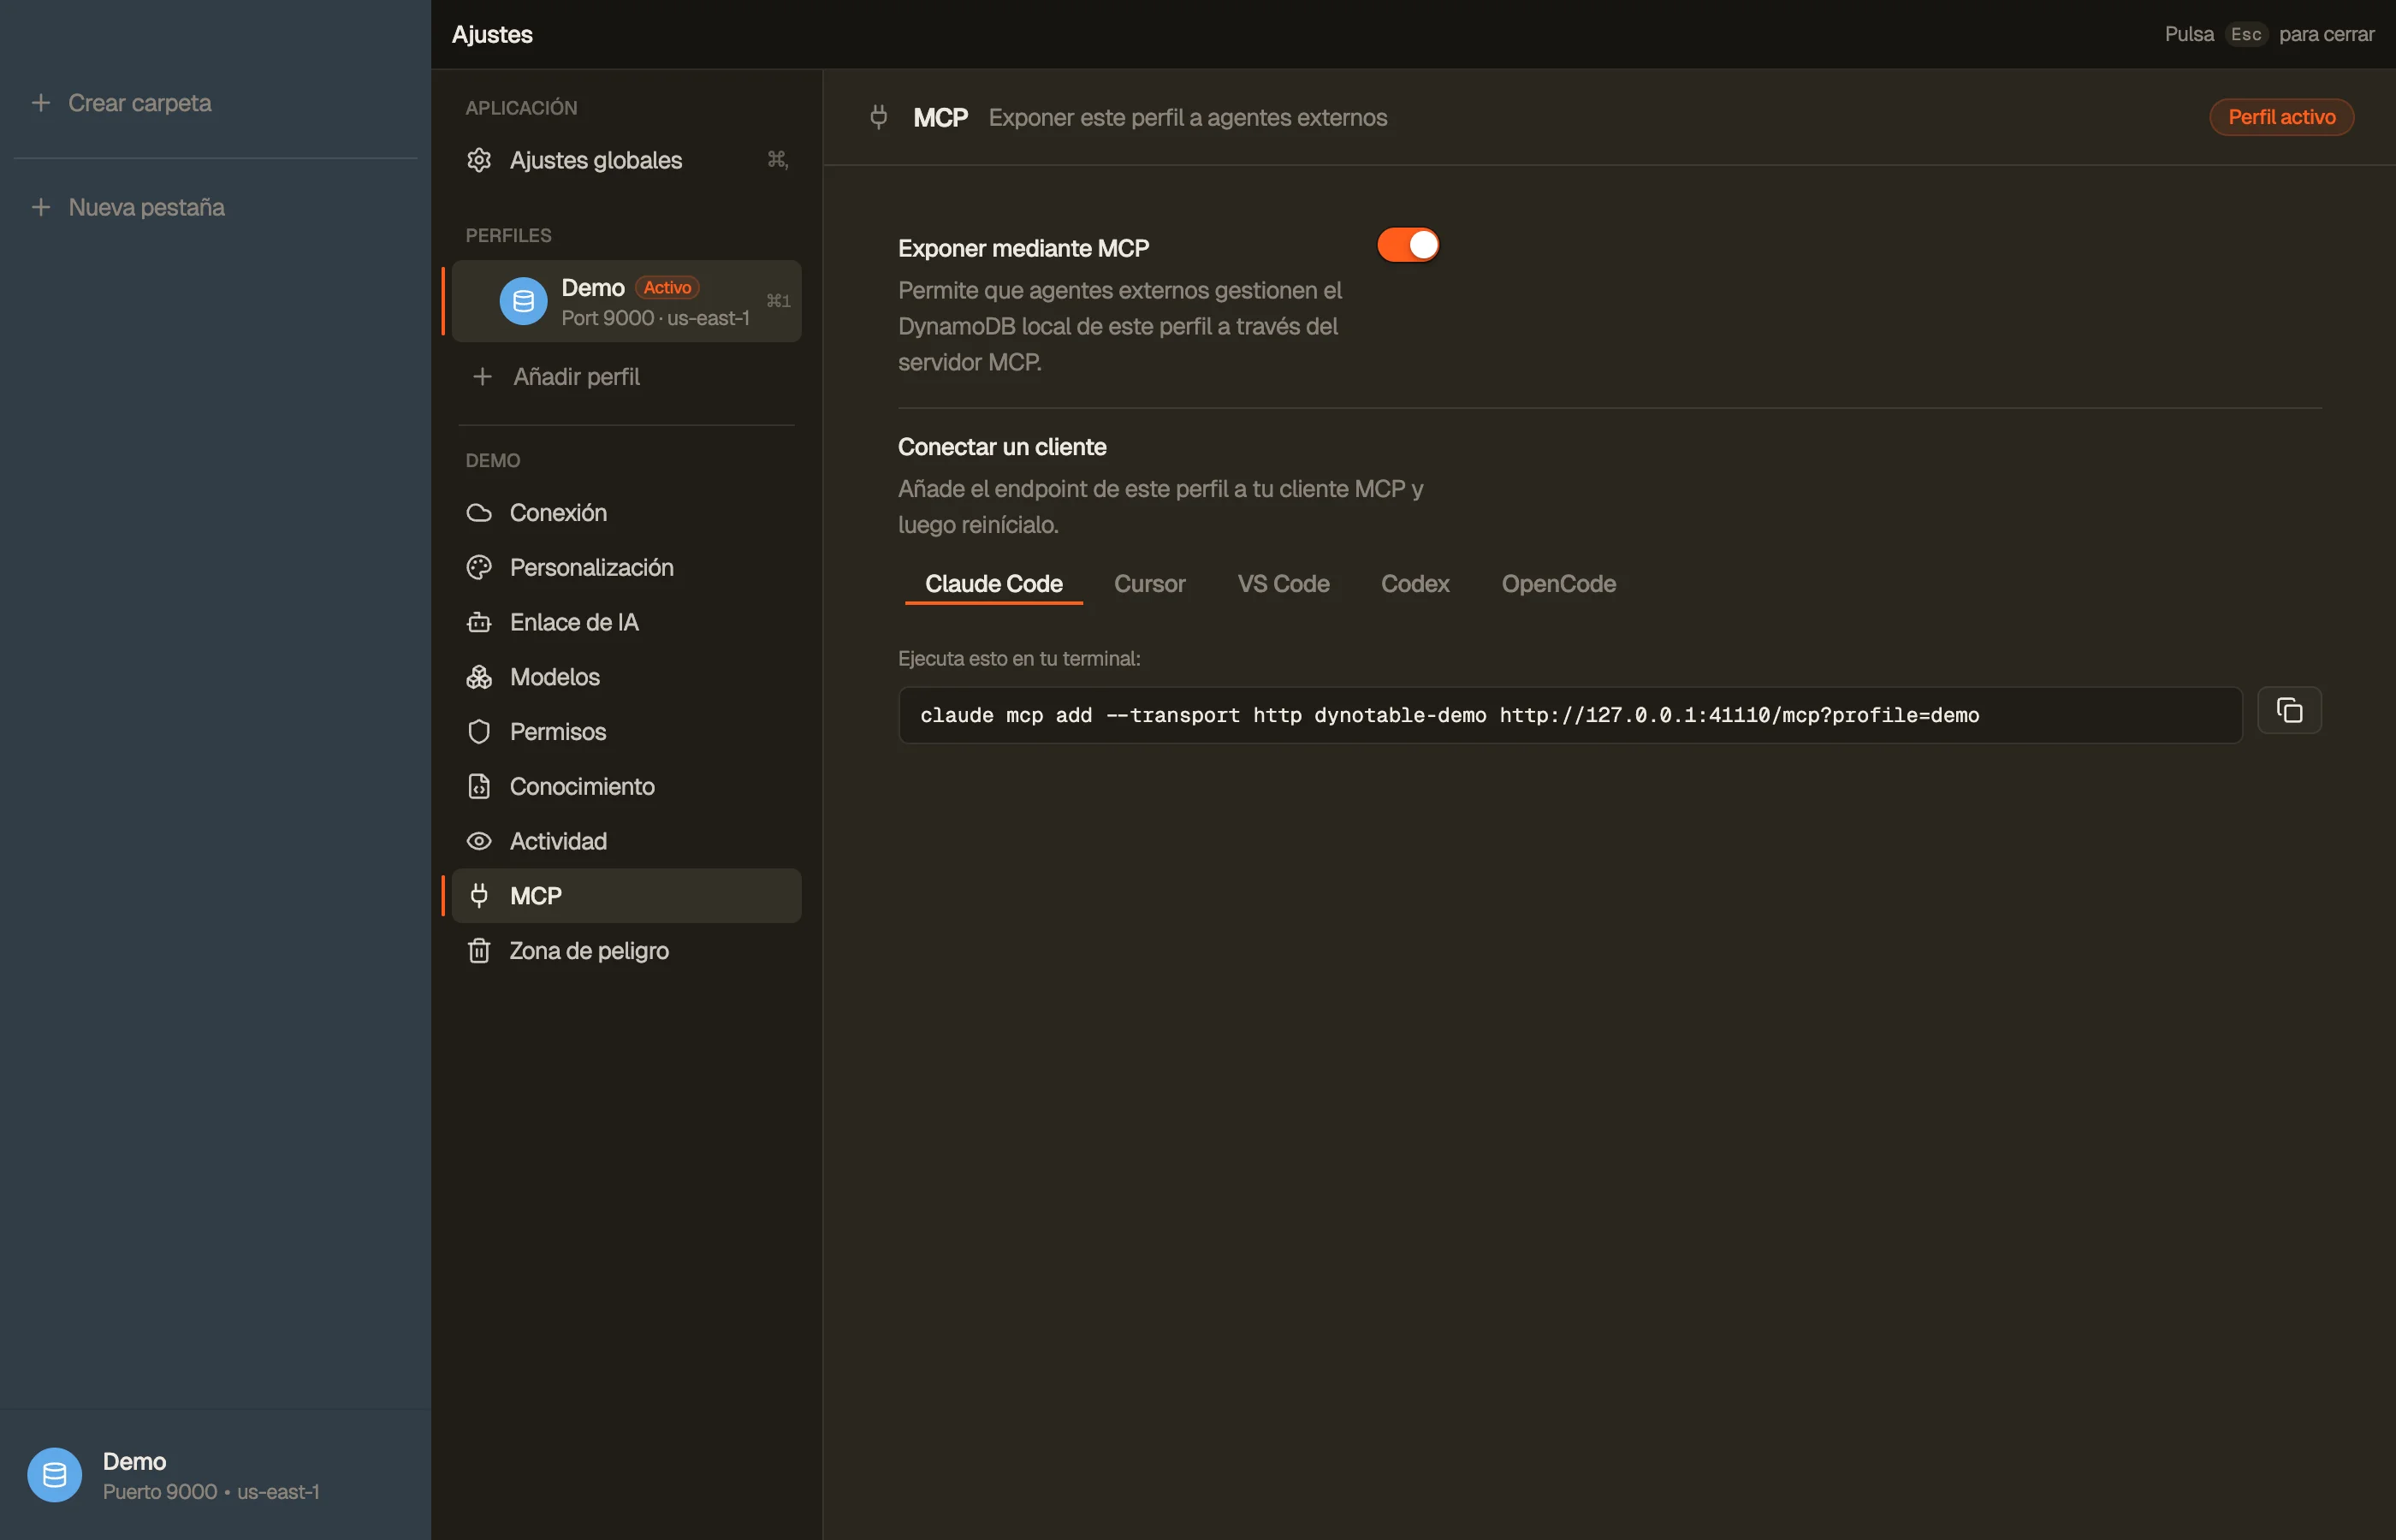This screenshot has width=2396, height=1540.
Task: Click the bottom-left Demo database avatar
Action: [54, 1475]
